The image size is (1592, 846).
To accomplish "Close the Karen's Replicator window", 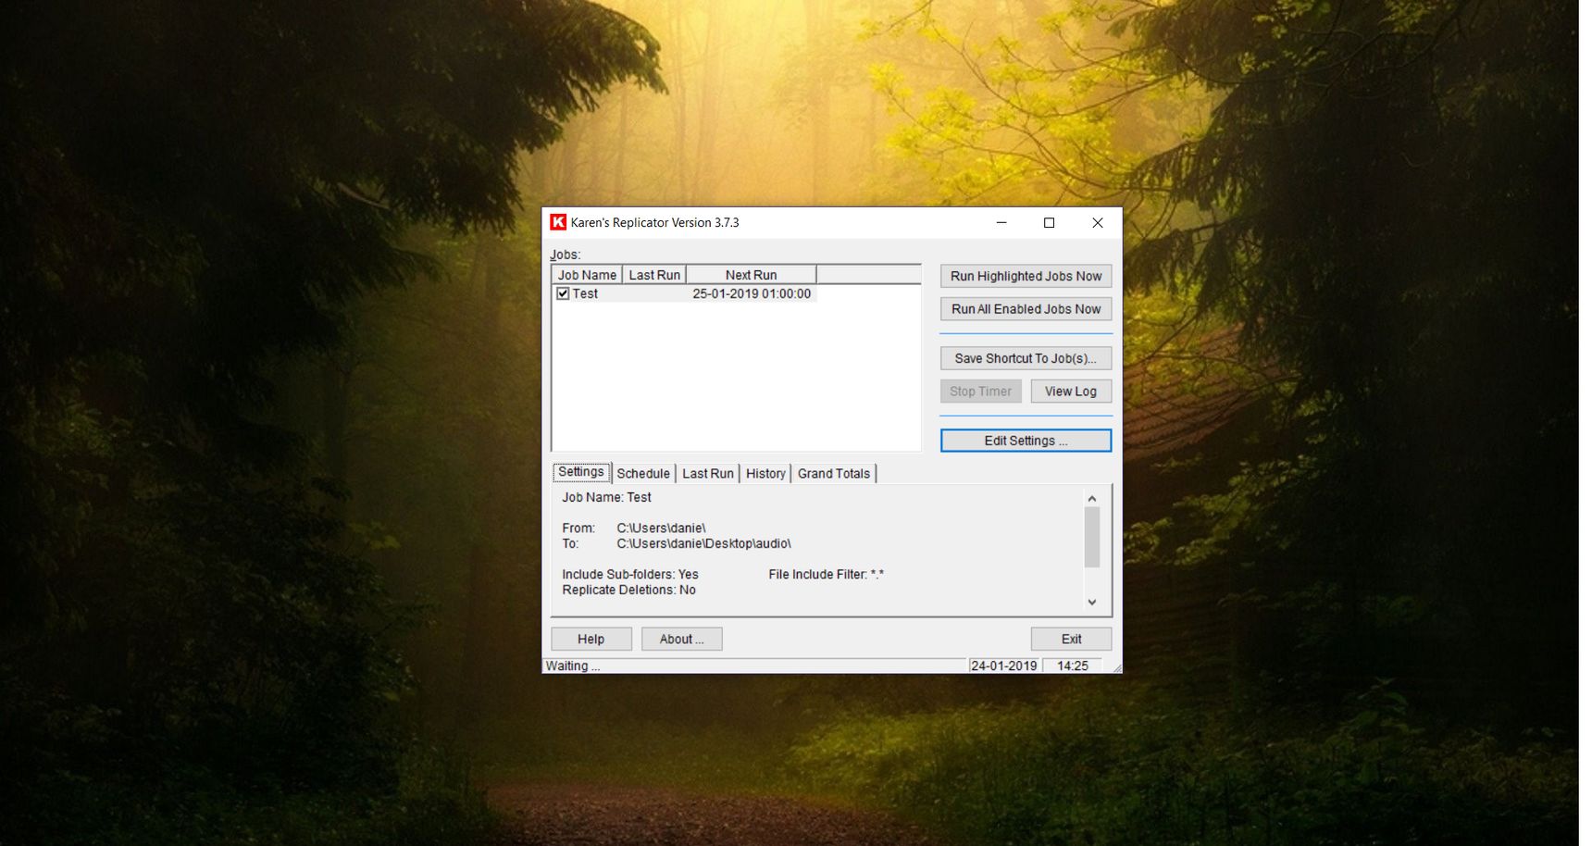I will coord(1098,223).
